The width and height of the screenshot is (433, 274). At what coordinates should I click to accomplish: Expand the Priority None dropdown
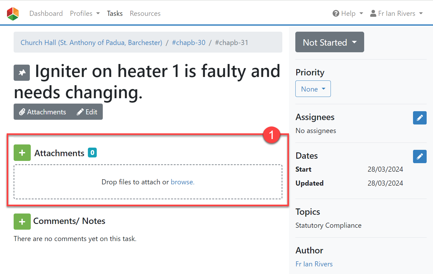tap(313, 89)
